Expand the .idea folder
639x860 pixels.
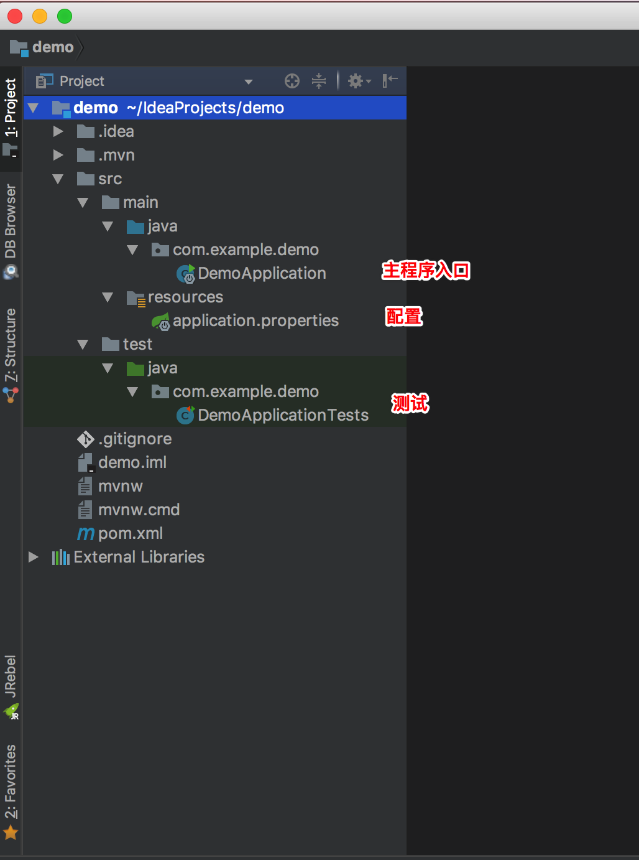(58, 131)
